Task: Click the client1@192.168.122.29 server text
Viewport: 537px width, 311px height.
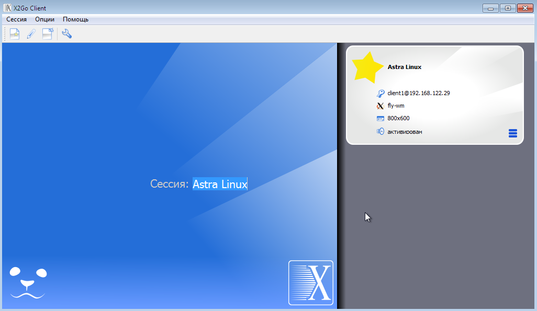Action: [418, 94]
